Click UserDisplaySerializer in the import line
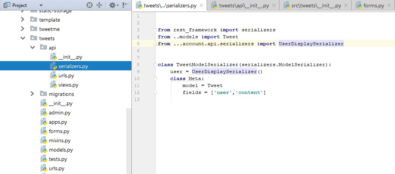395x174 pixels. pyautogui.click(x=311, y=44)
